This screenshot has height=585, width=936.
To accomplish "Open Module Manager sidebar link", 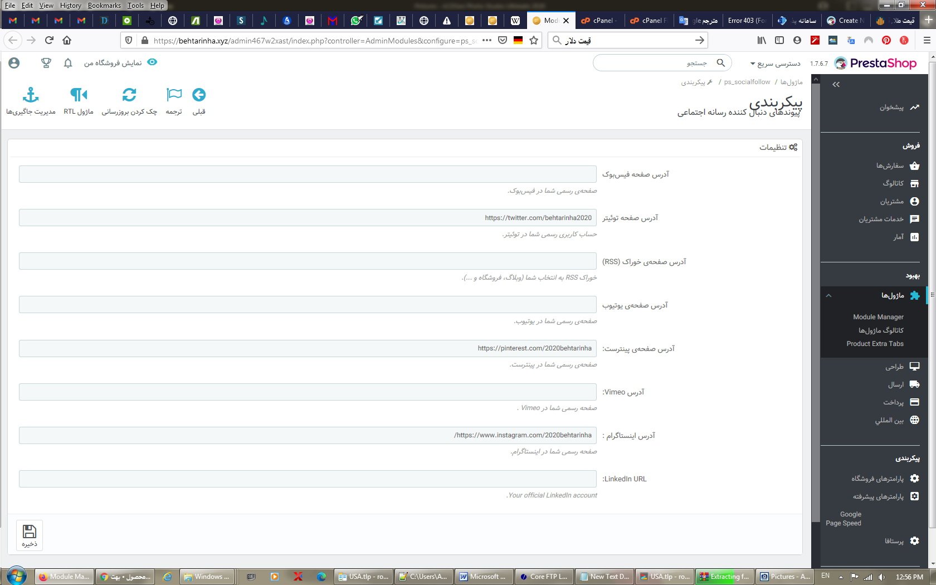I will 878,317.
